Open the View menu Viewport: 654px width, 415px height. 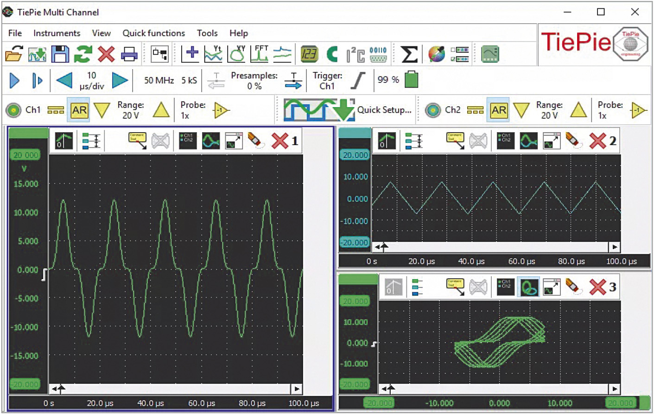[x=101, y=33]
